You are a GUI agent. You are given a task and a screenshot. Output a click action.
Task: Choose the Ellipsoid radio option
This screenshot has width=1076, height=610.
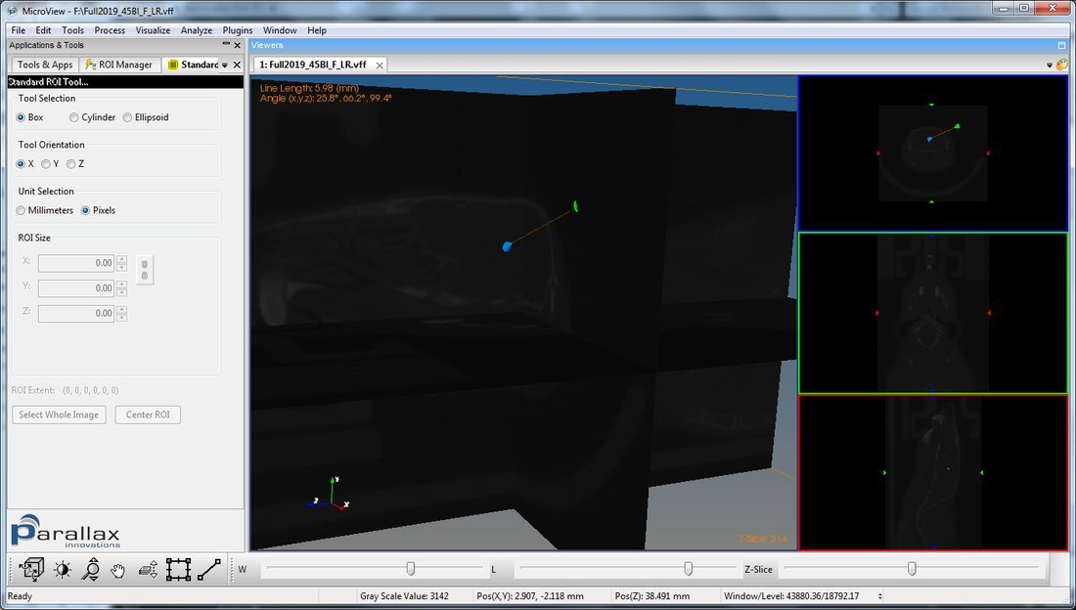128,117
